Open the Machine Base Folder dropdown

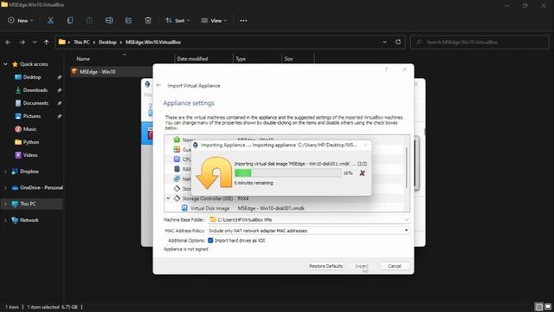tap(406, 219)
